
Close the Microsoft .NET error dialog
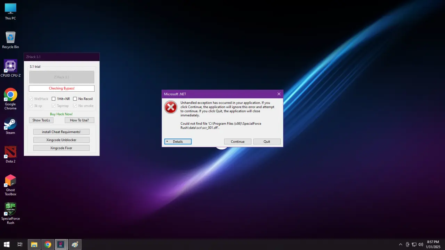click(x=279, y=94)
